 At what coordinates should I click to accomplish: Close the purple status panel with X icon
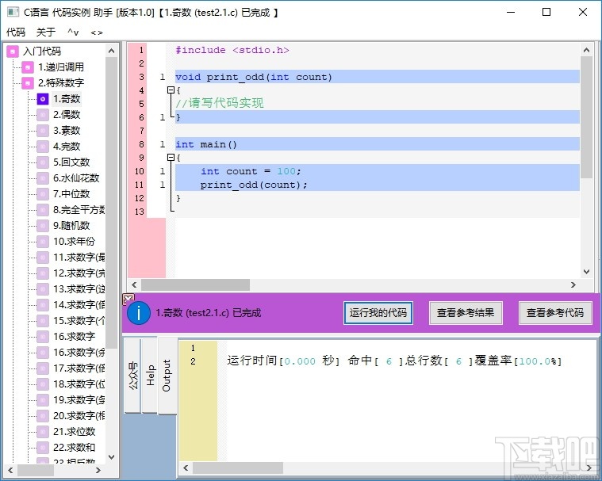(128, 299)
